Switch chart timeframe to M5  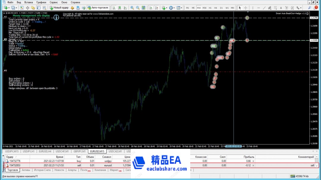click(193, 8)
